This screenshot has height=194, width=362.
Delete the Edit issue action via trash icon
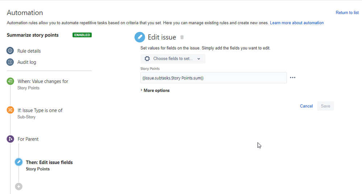click(182, 37)
